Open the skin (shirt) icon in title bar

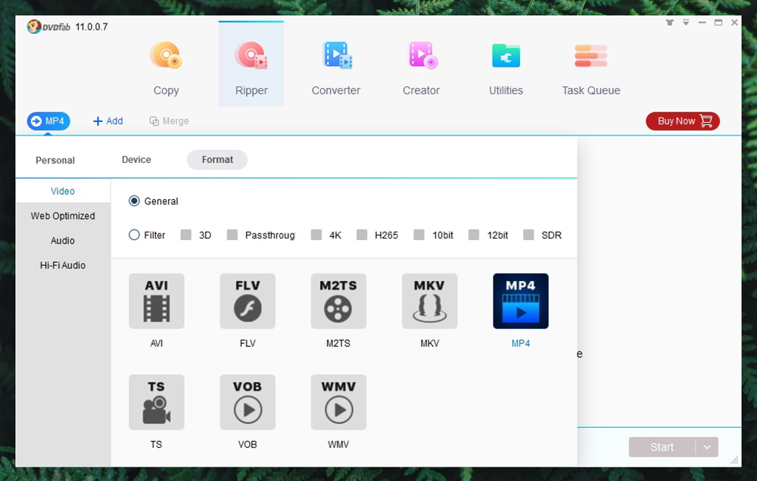670,23
